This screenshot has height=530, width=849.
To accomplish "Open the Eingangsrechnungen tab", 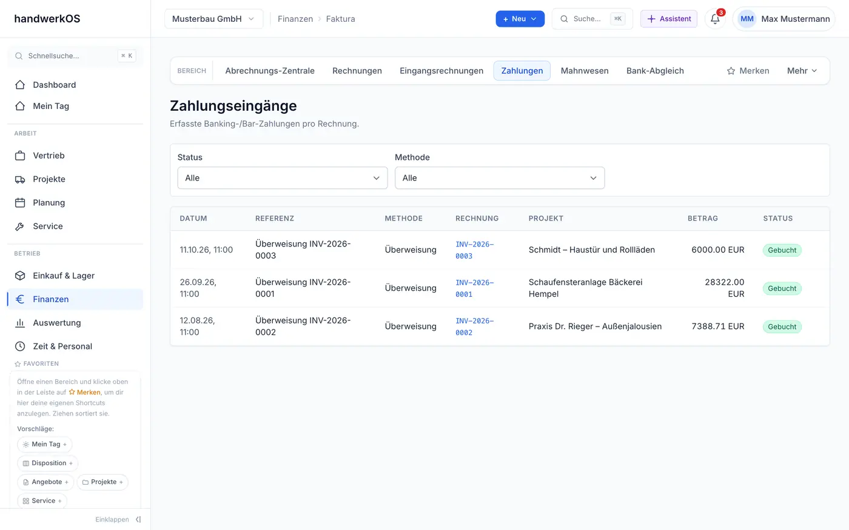I will coord(441,71).
